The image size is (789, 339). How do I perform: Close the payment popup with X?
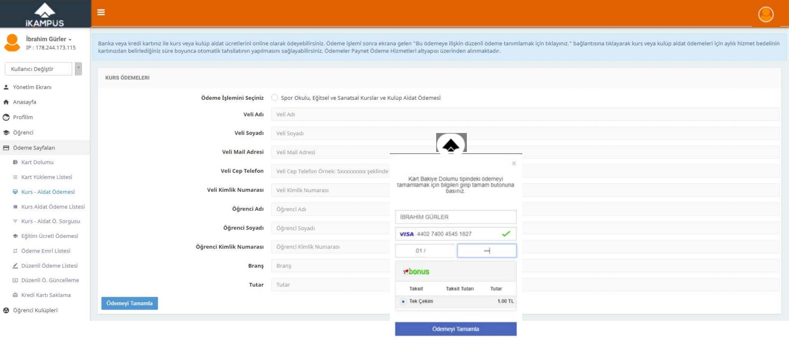click(513, 163)
